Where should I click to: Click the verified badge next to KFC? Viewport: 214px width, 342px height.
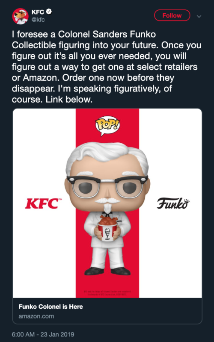[49, 12]
